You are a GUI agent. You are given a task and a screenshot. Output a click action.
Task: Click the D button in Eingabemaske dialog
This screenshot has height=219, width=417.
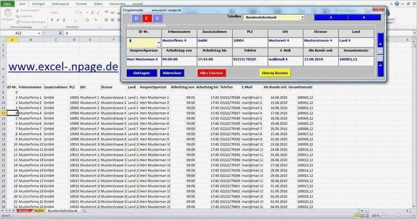[137, 18]
